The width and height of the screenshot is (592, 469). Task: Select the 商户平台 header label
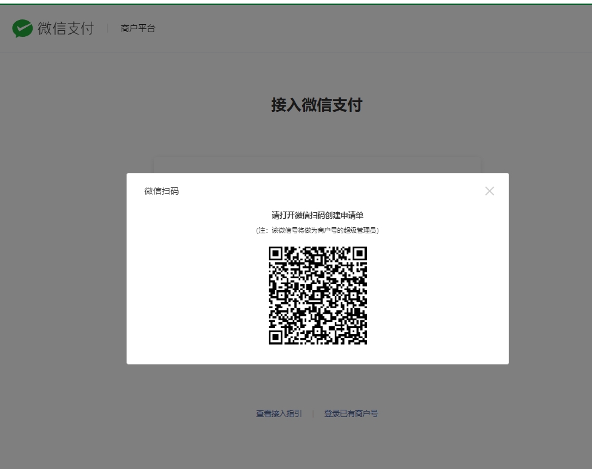click(138, 28)
